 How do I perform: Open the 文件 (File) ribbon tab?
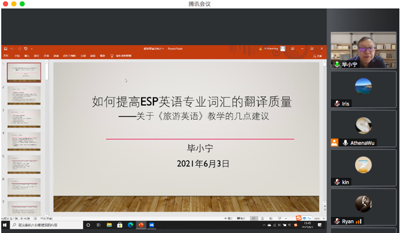tap(6, 55)
